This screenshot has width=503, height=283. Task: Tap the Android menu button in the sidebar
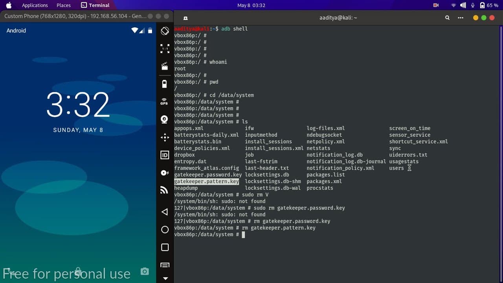coord(165,265)
